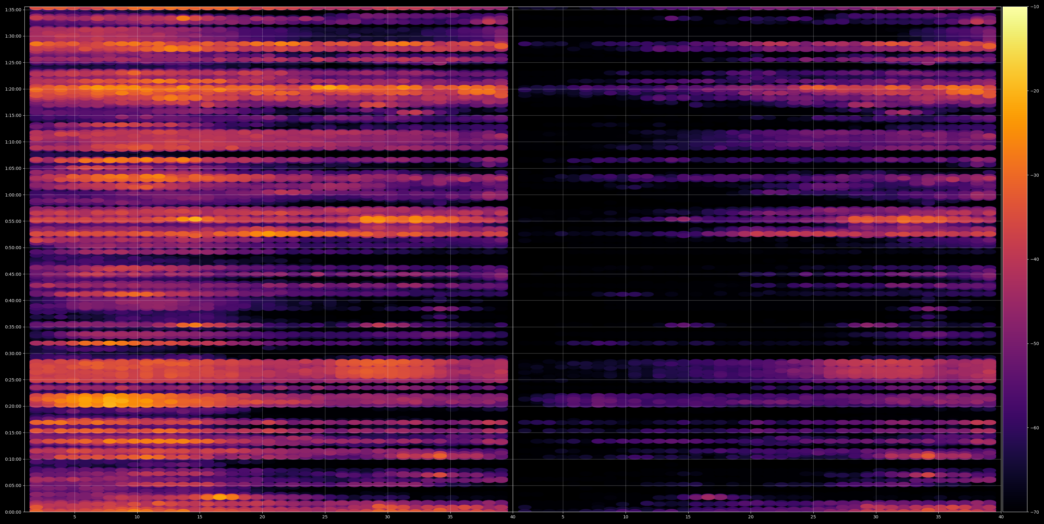Click x-axis label 20 under right heatmap
Viewport: 1044px width, 524px height.
pos(751,517)
